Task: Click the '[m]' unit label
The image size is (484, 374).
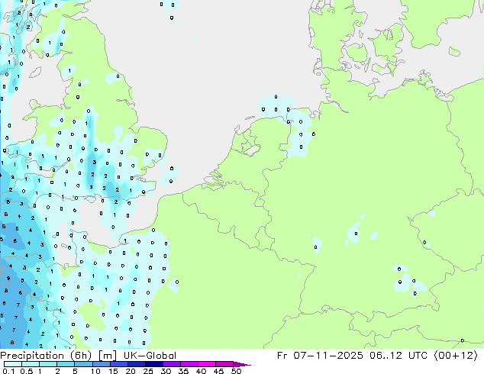Action: click(108, 356)
